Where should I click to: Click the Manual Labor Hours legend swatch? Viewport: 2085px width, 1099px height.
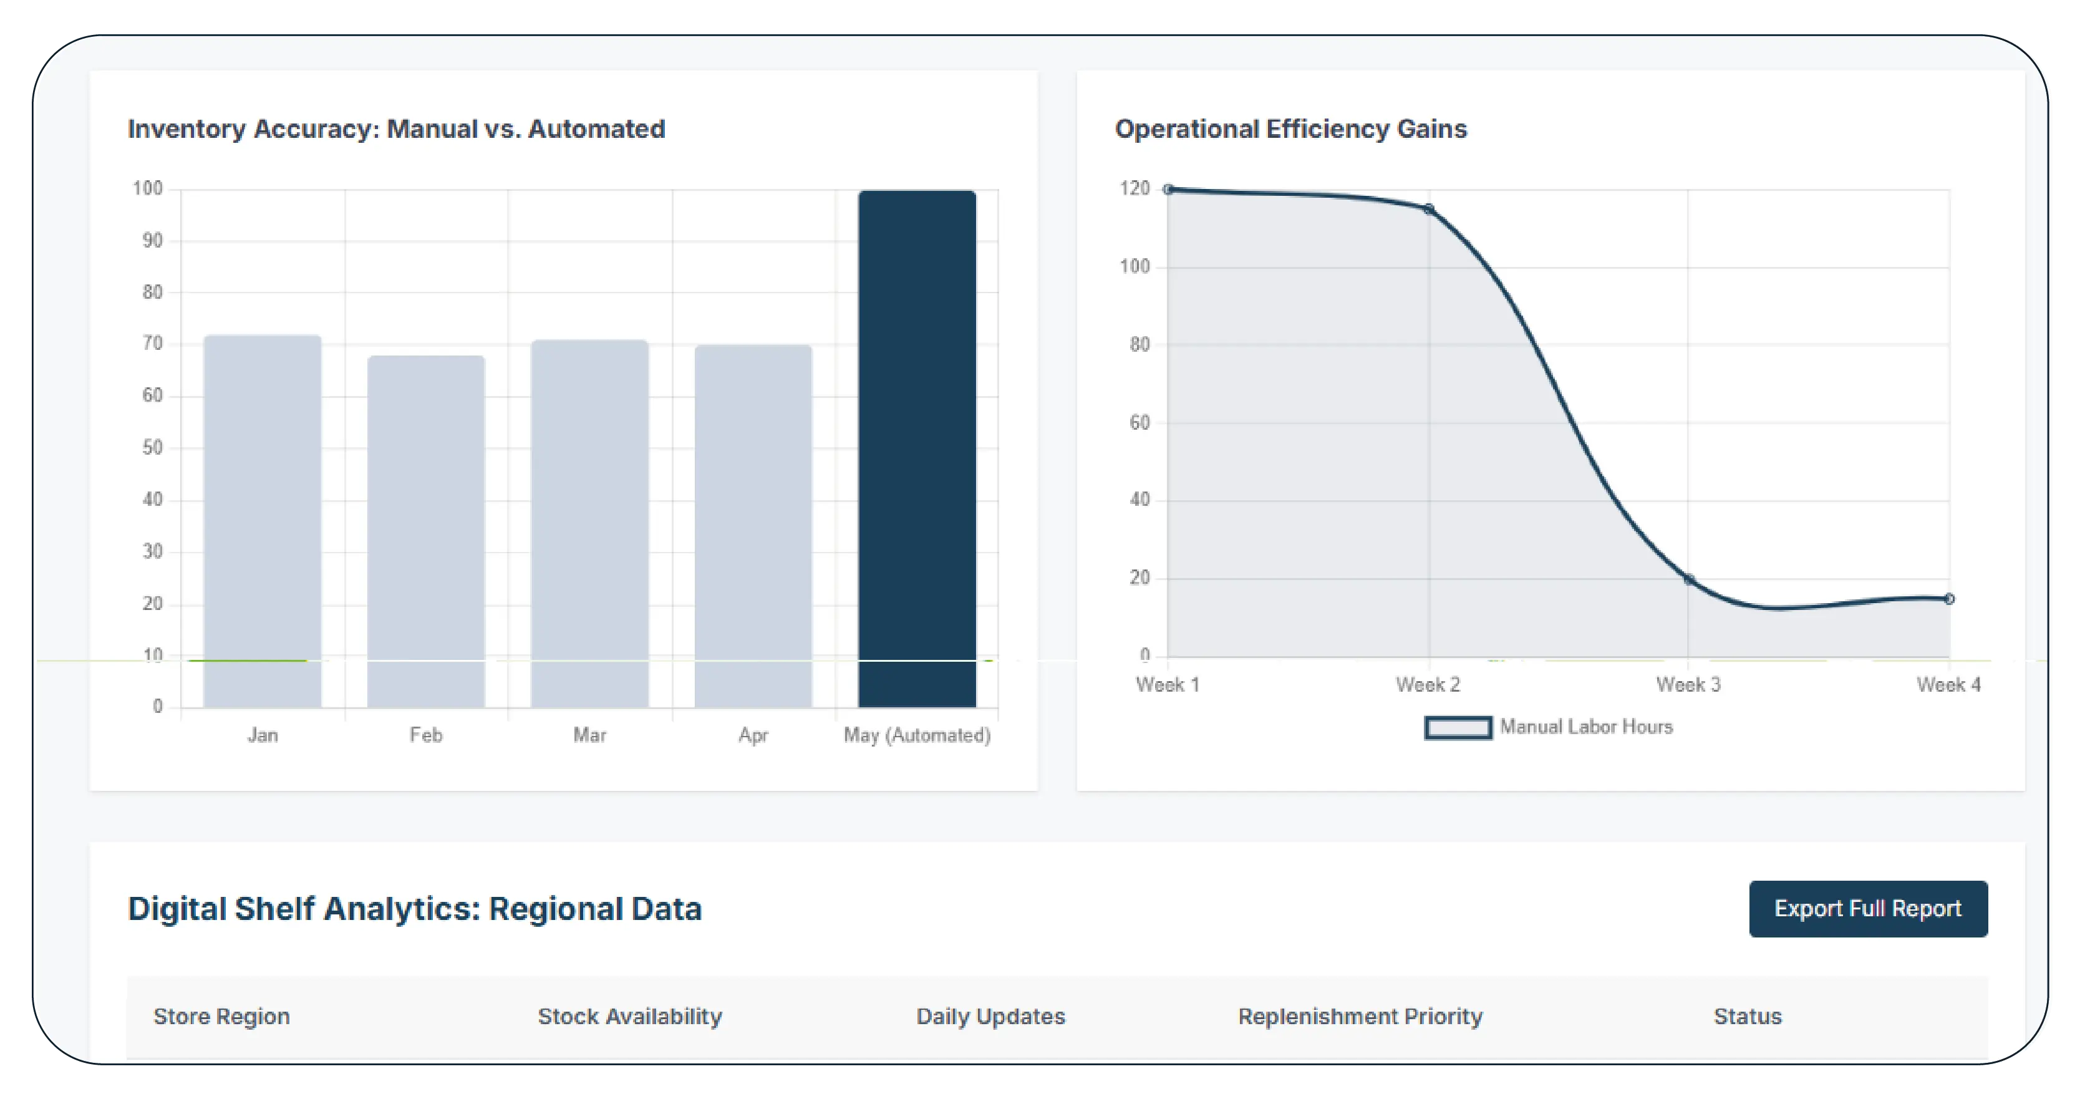[x=1458, y=727]
